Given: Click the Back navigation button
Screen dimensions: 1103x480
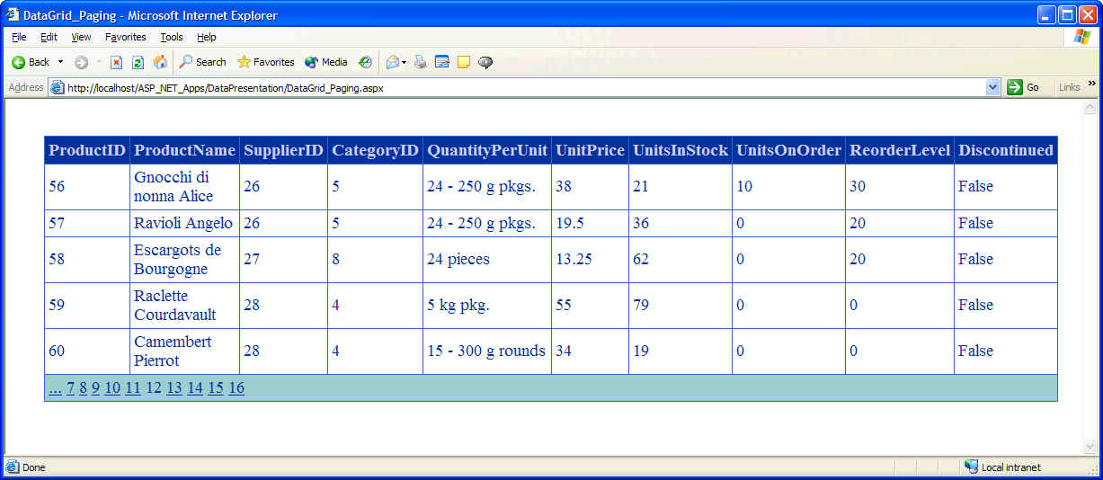Looking at the screenshot, I should pos(31,62).
